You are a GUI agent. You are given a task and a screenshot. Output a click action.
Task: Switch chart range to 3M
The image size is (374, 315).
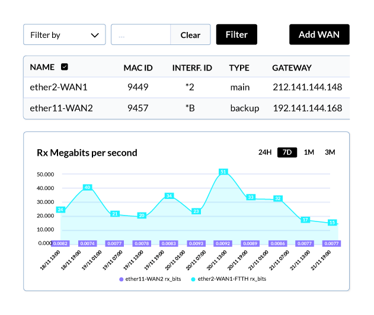coord(330,152)
